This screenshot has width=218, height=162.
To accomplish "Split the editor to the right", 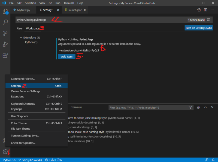I will pos(205,10).
